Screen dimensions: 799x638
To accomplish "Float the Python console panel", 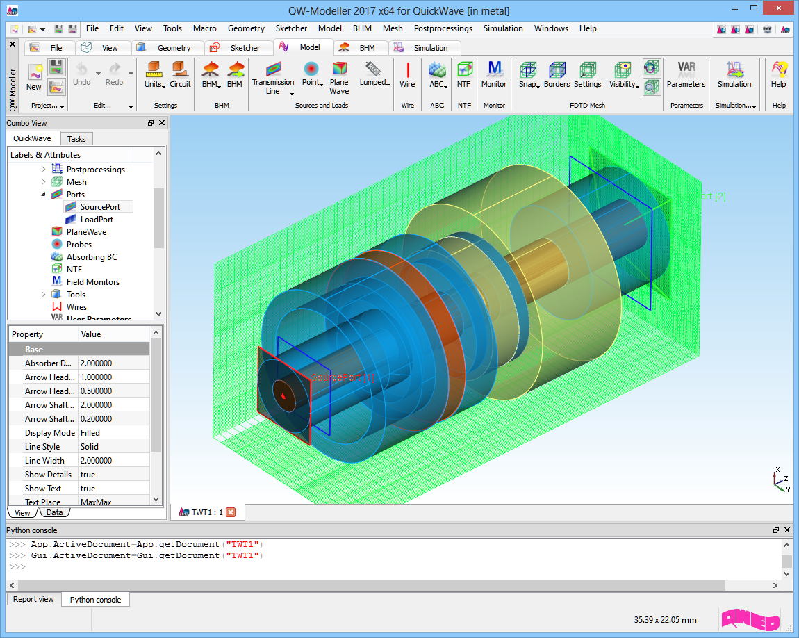I will click(x=775, y=530).
